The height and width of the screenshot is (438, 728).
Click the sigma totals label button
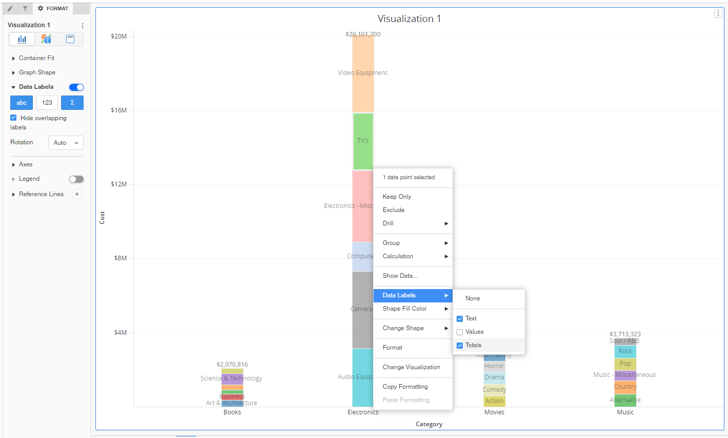72,103
